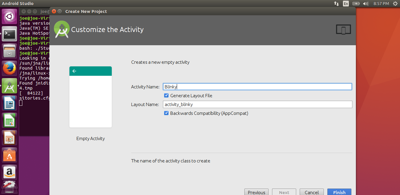This screenshot has height=195, width=400.
Task: Click the Maximize button of Create New Project
Action: [x=59, y=11]
